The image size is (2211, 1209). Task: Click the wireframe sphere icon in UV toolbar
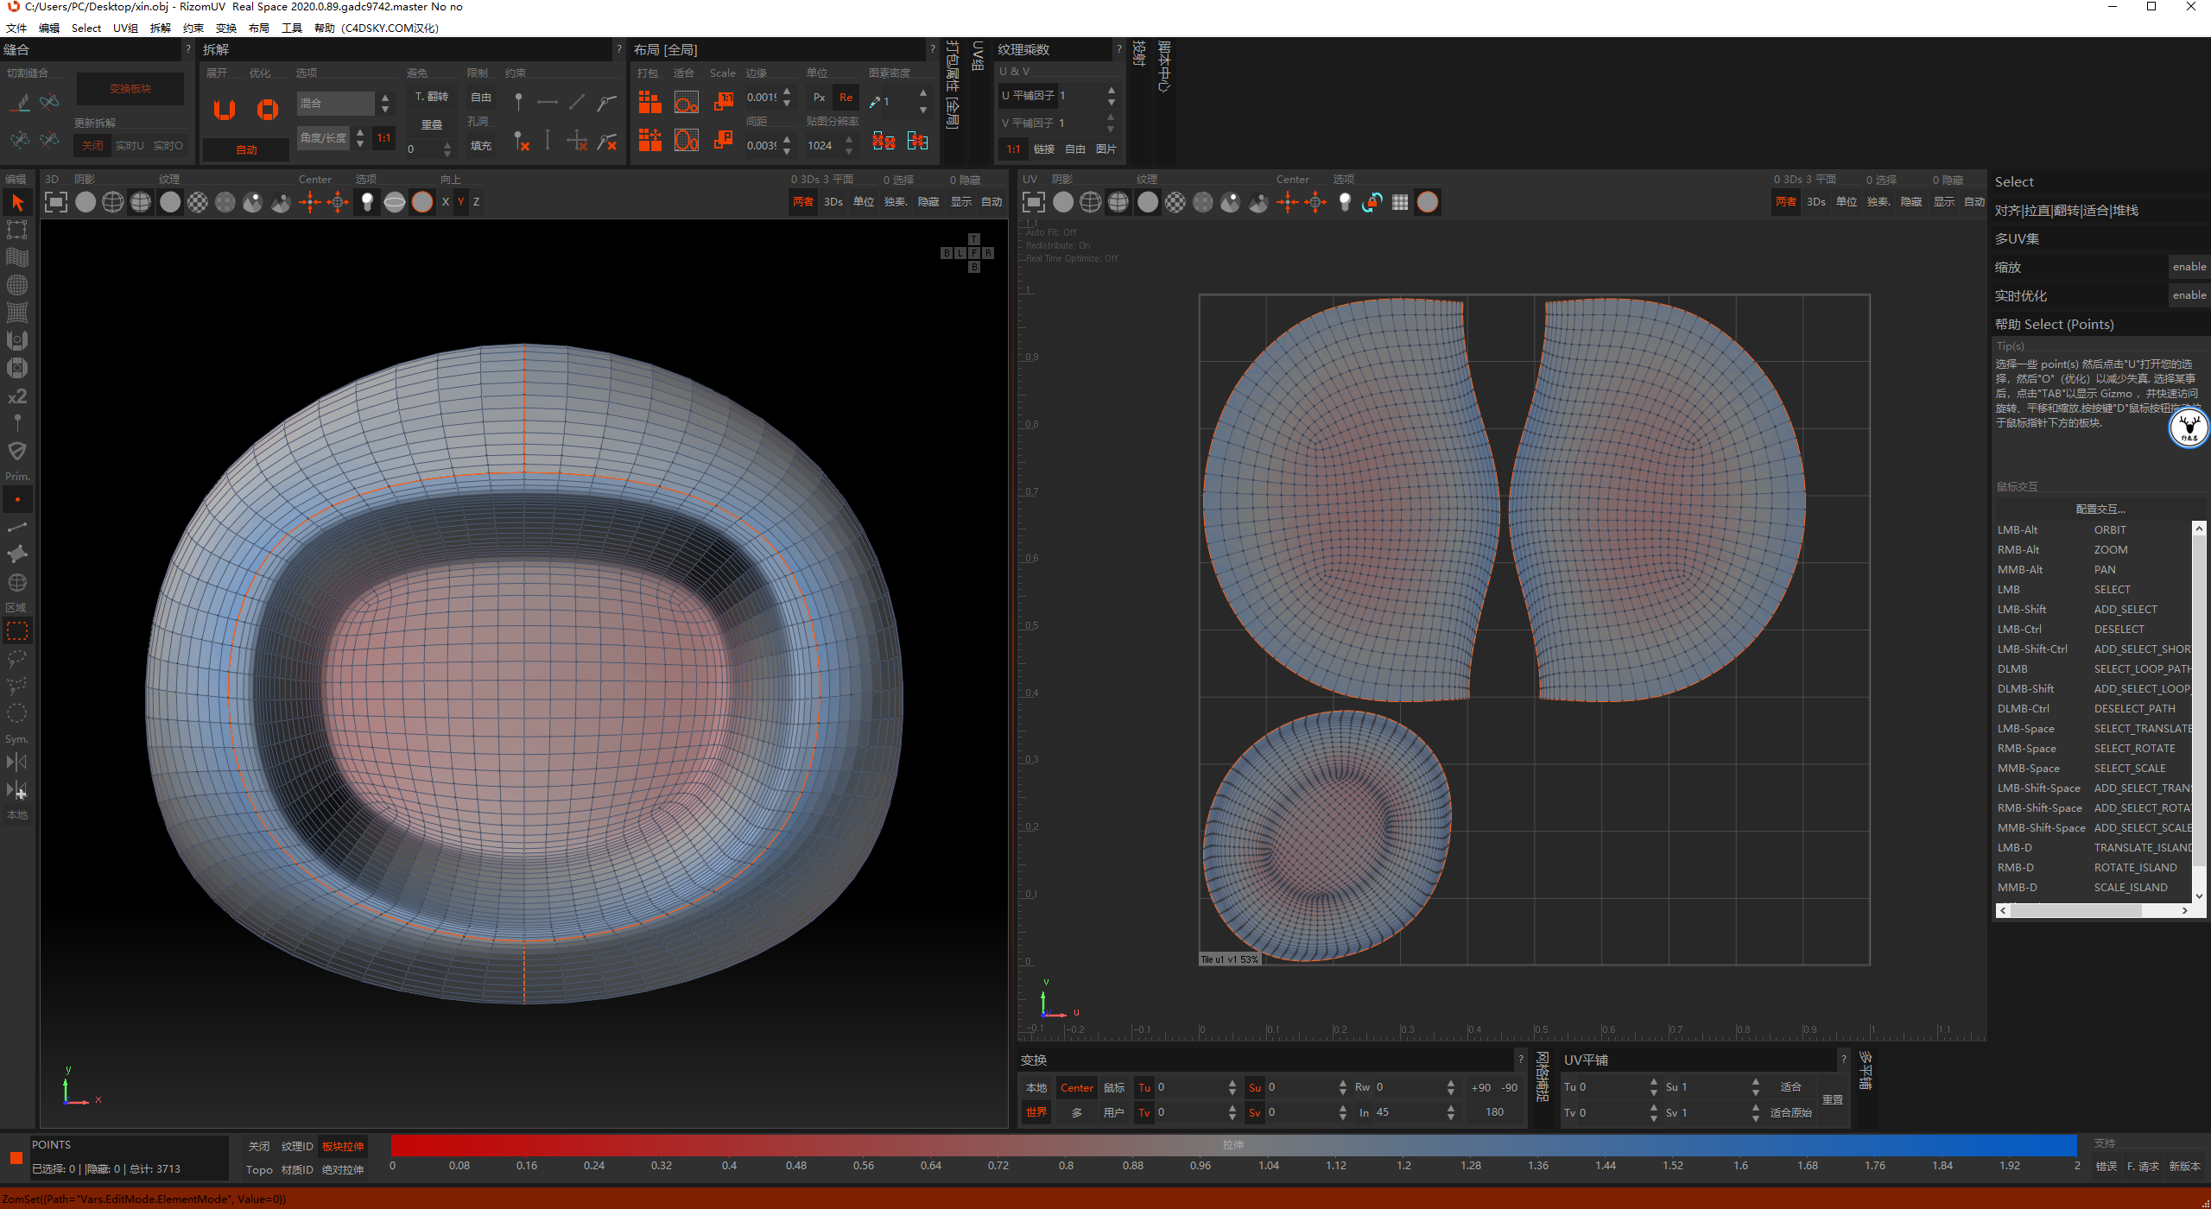(x=1091, y=202)
